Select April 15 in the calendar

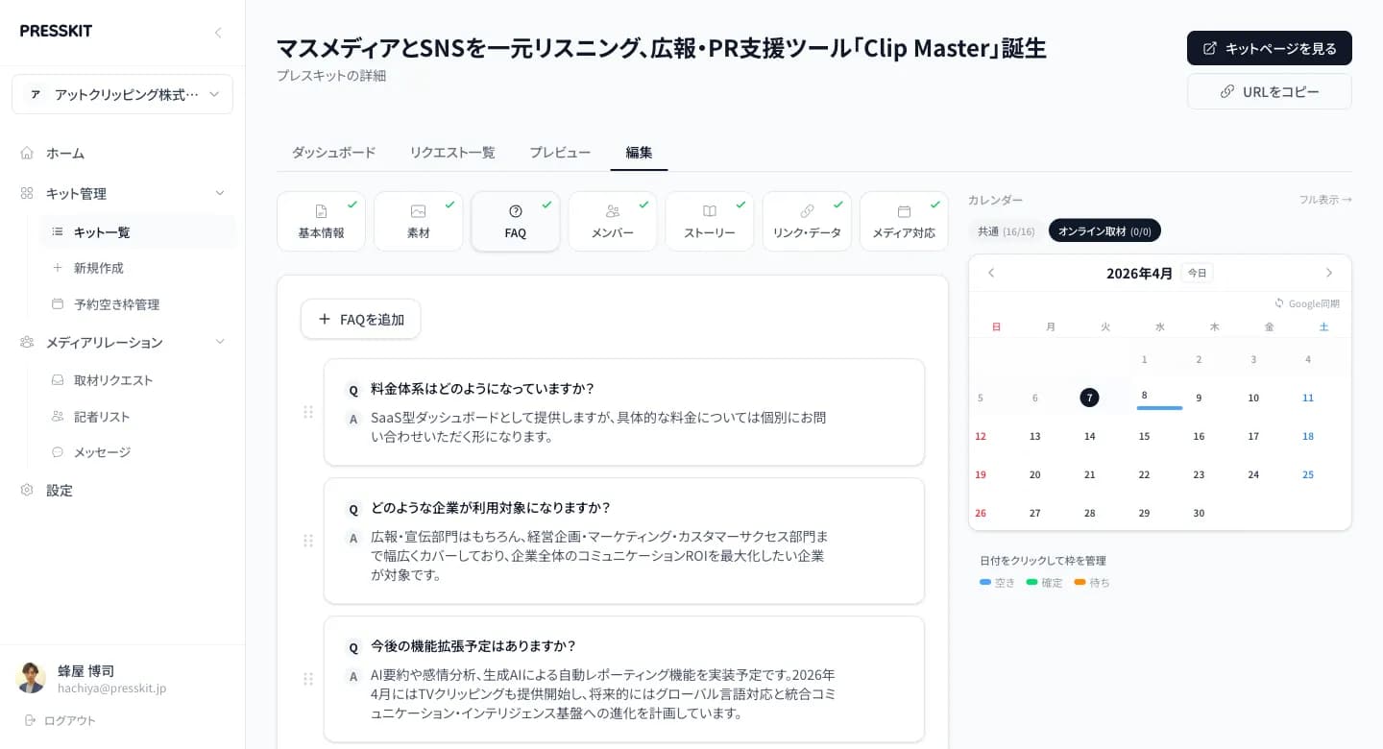[1144, 436]
